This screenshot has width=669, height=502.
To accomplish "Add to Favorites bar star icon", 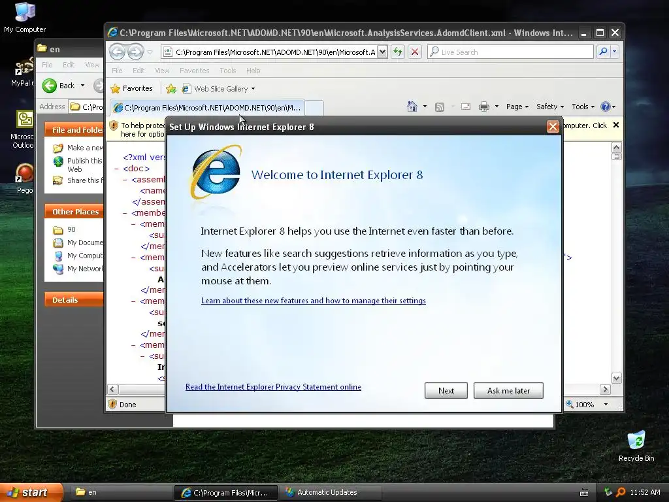I will pos(171,88).
